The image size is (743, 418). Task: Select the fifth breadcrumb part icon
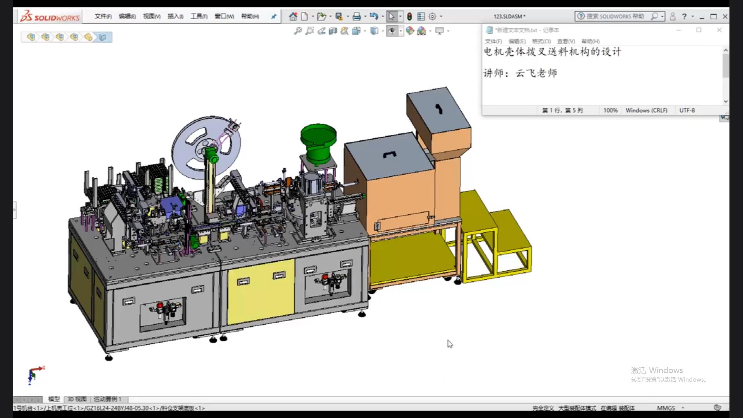point(88,37)
